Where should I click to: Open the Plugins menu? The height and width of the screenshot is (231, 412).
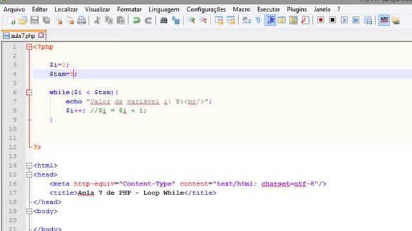pyautogui.click(x=297, y=10)
